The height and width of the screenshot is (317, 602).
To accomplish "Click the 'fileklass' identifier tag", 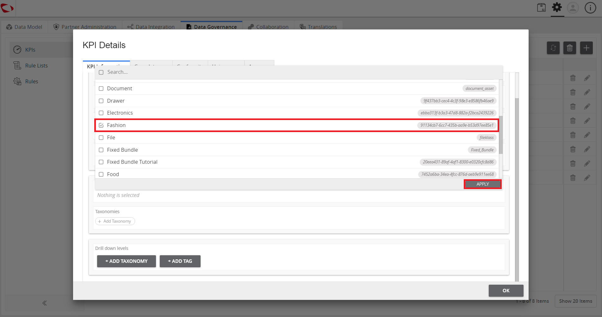I will (x=487, y=137).
